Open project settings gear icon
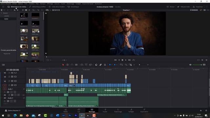 206,110
